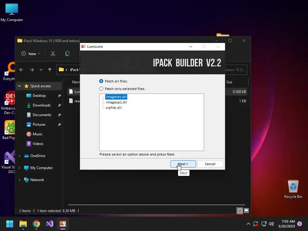
Task: Click the Explorer address bar path
Action: [x=68, y=70]
